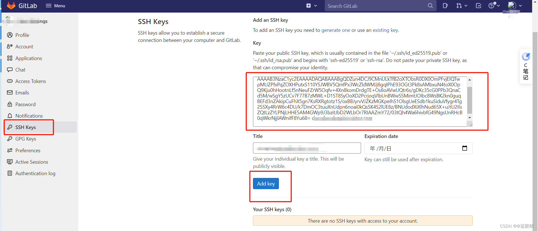Click the Chat bubble icon
Image resolution: width=538 pixels, height=231 pixels.
pos(10,70)
